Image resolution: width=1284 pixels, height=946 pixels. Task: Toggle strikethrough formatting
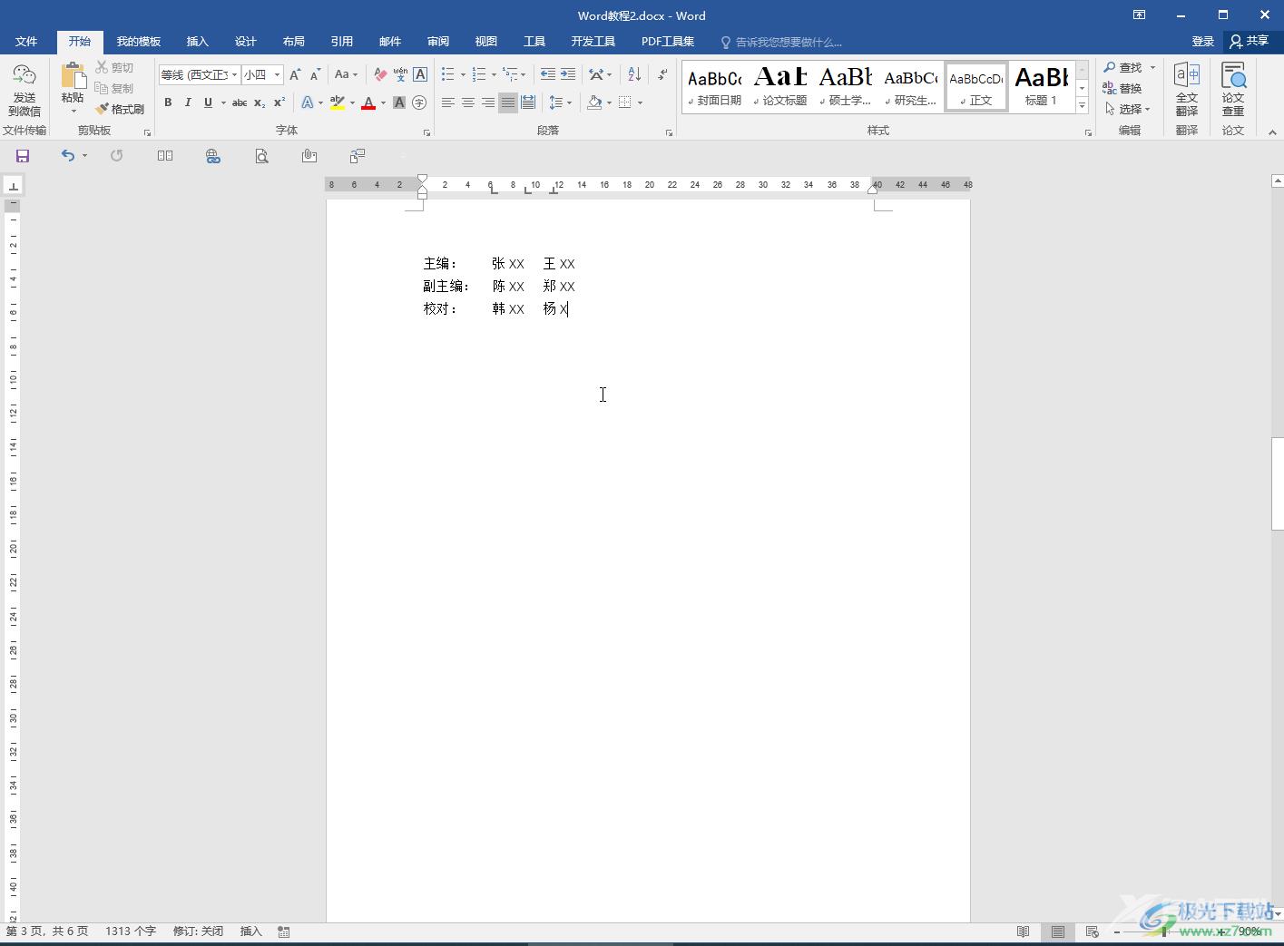(x=240, y=102)
